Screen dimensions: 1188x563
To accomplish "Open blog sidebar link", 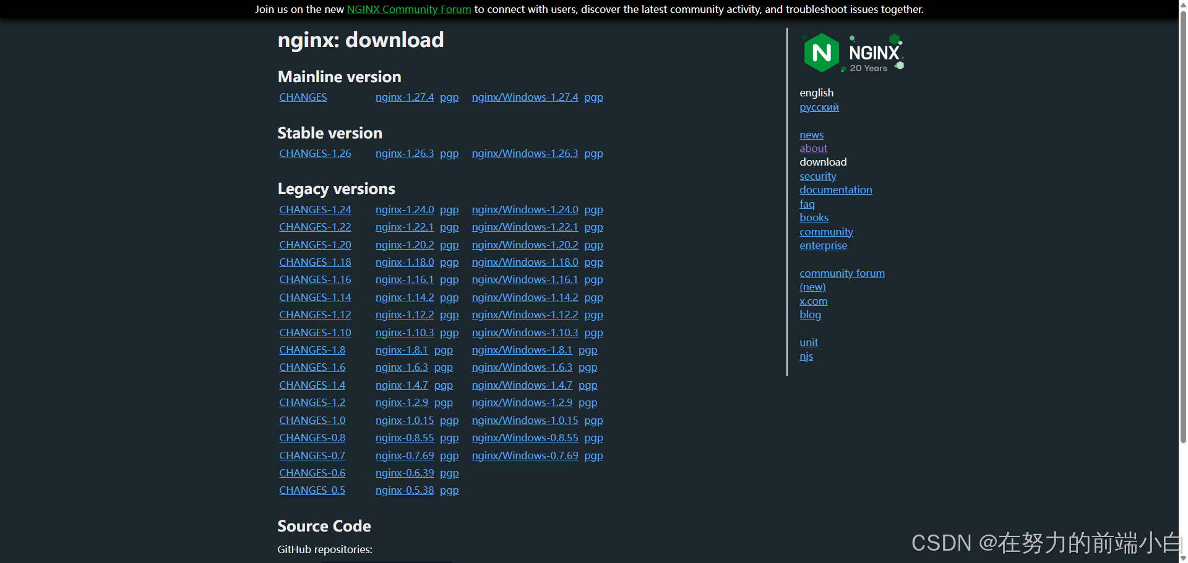I will click(x=810, y=315).
